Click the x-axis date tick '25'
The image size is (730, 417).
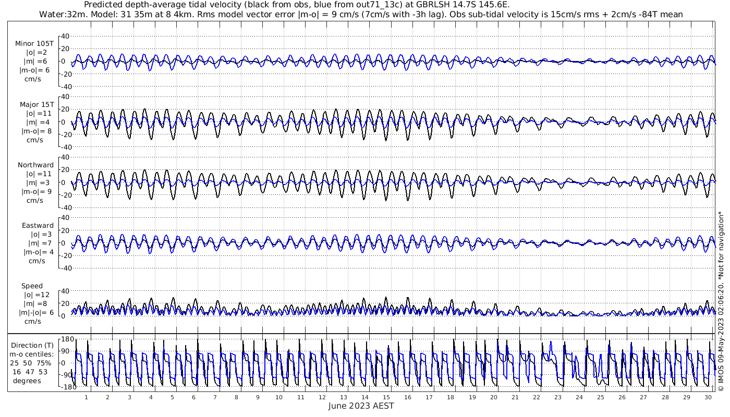(x=601, y=397)
